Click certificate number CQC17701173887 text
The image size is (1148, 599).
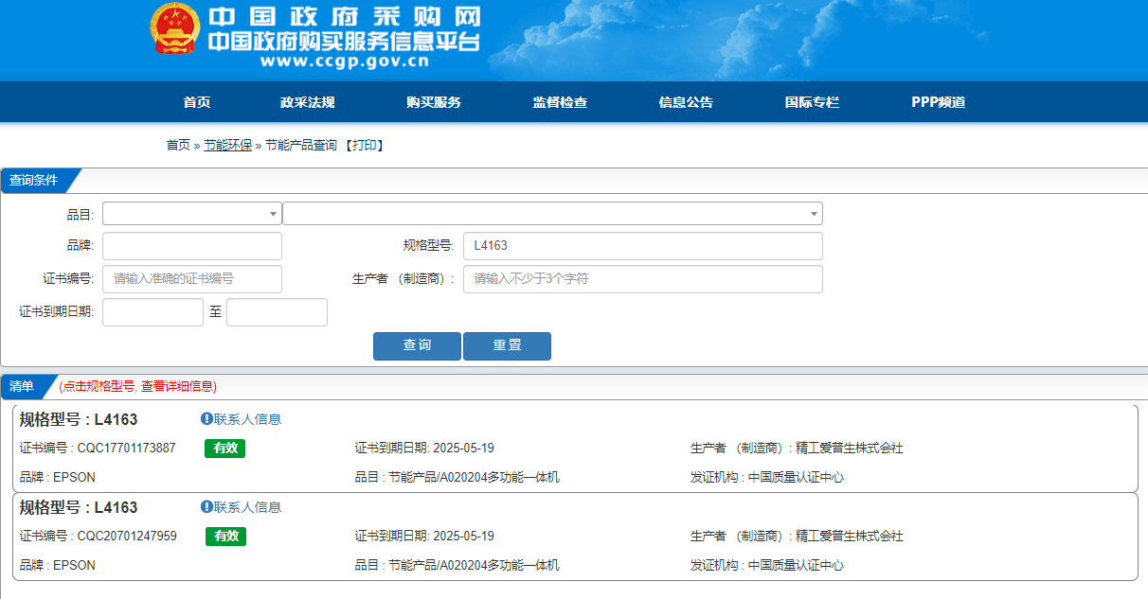click(127, 449)
